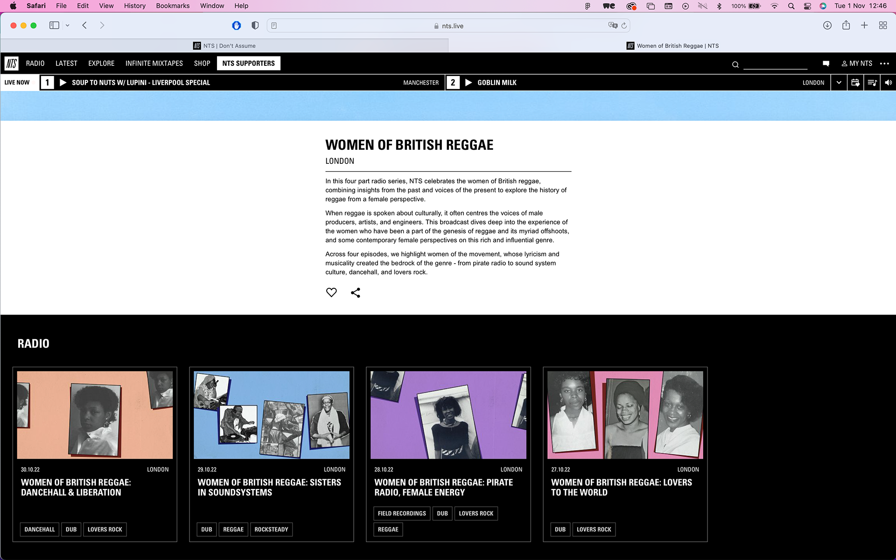Select the ROCKSTEADY genre tag
896x560 pixels.
pyautogui.click(x=271, y=529)
